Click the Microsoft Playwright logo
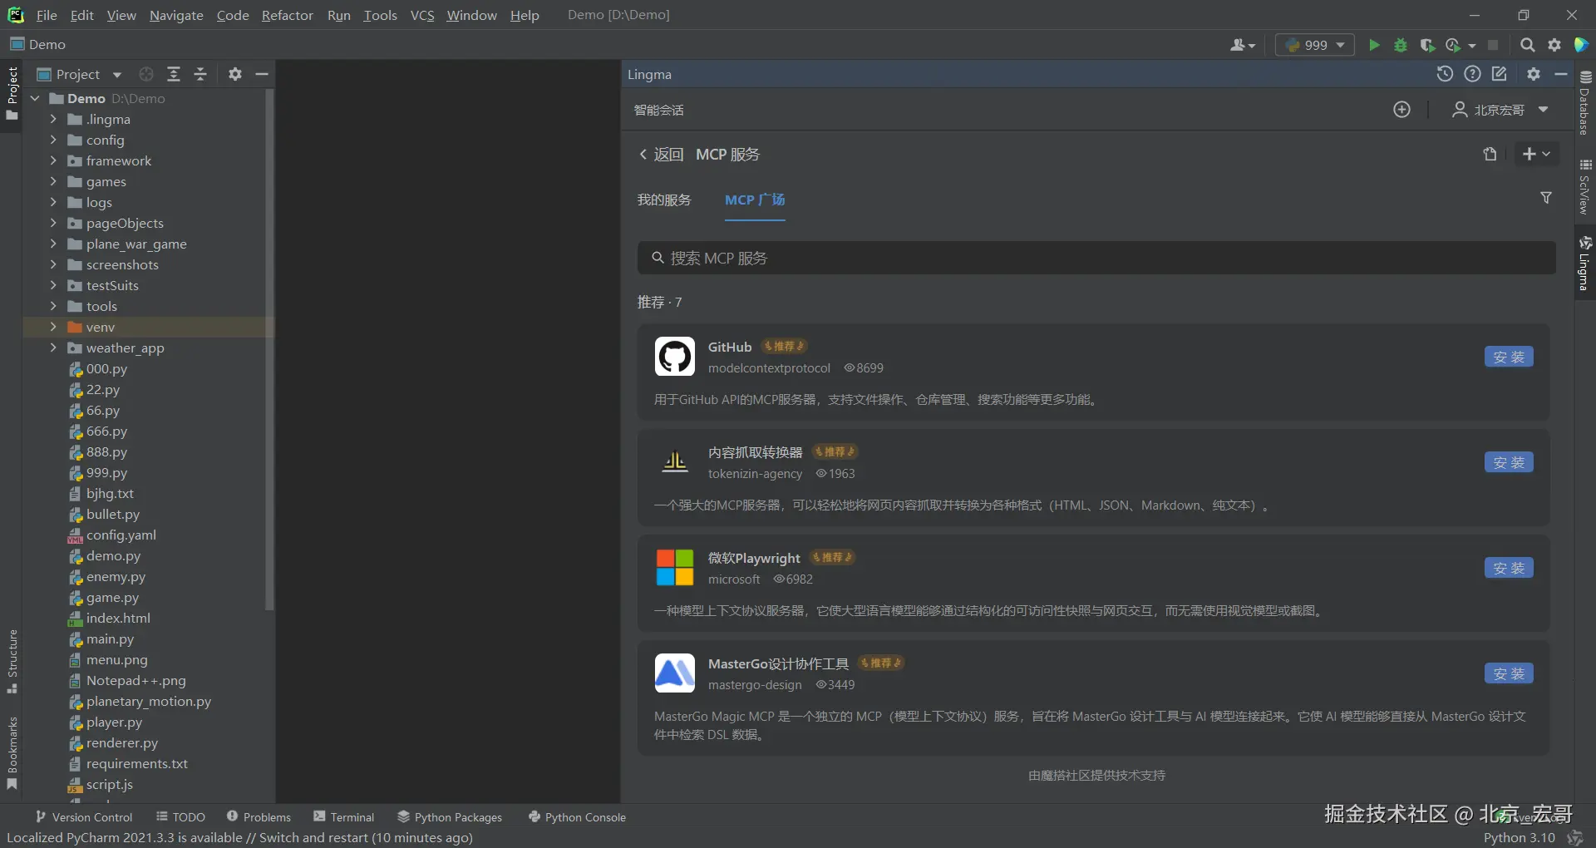The width and height of the screenshot is (1596, 848). tap(675, 568)
